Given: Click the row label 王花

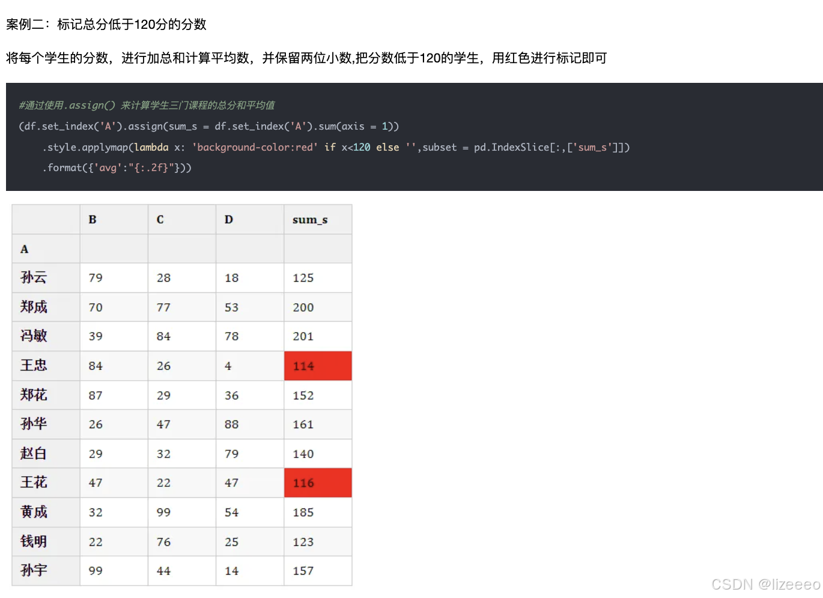Looking at the screenshot, I should pos(33,483).
